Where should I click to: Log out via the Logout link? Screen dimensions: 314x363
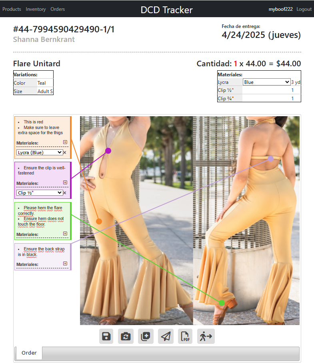click(304, 9)
